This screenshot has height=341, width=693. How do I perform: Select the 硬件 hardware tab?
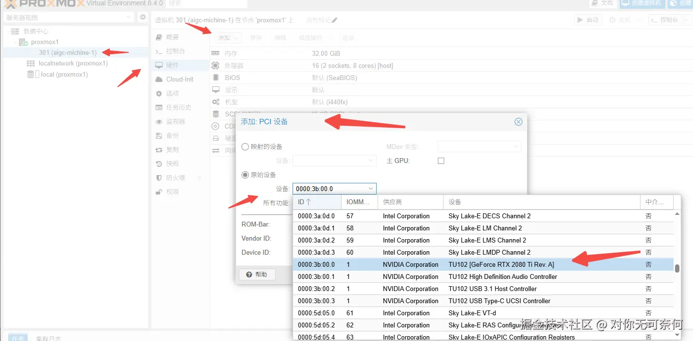180,65
